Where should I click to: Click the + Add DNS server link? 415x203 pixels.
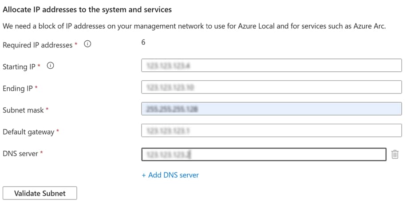(x=170, y=175)
